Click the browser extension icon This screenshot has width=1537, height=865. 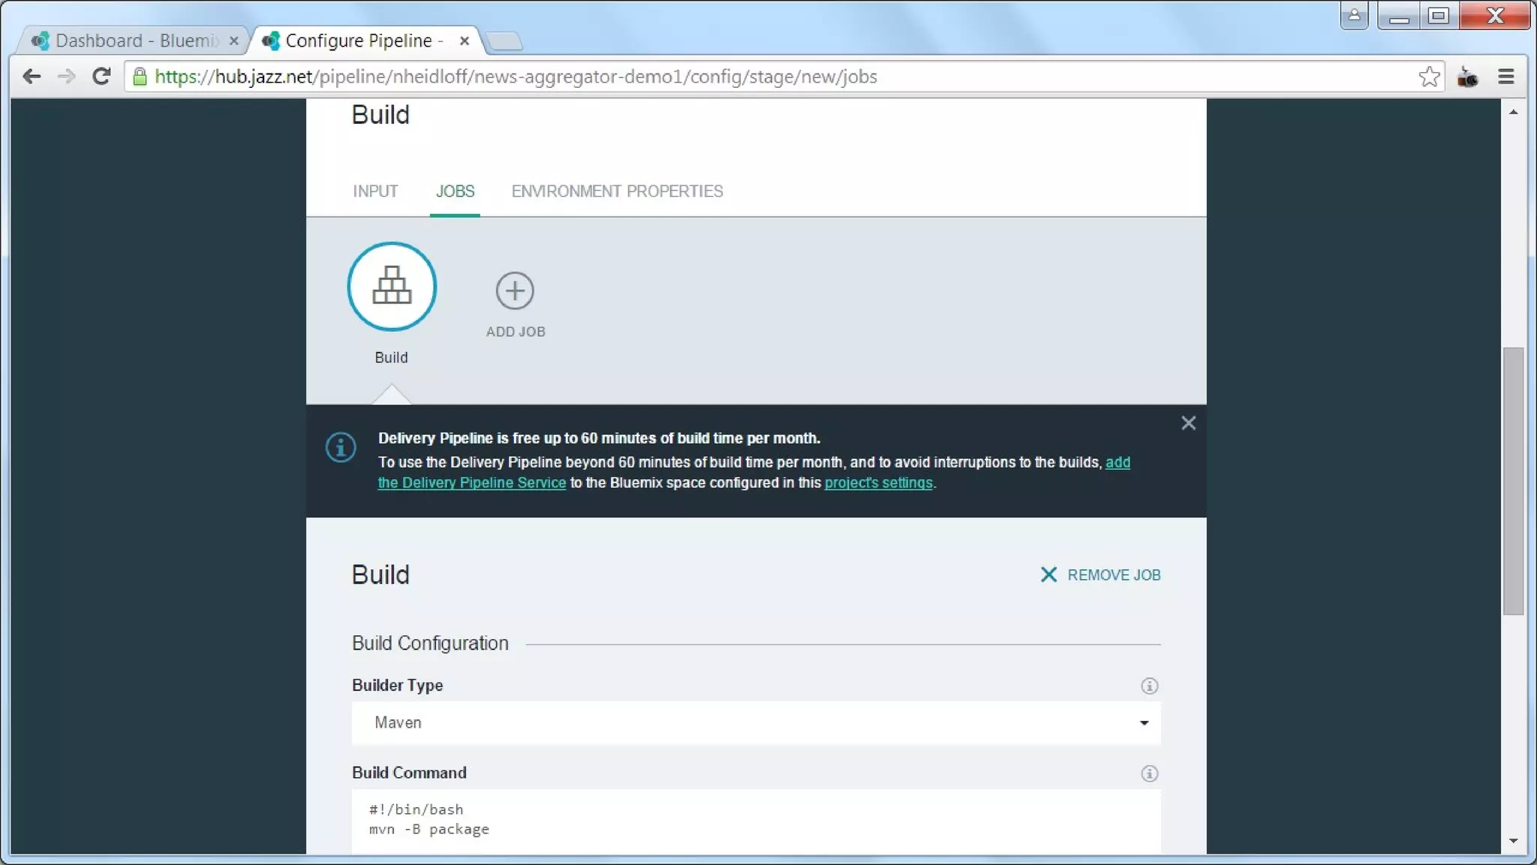[1467, 77]
